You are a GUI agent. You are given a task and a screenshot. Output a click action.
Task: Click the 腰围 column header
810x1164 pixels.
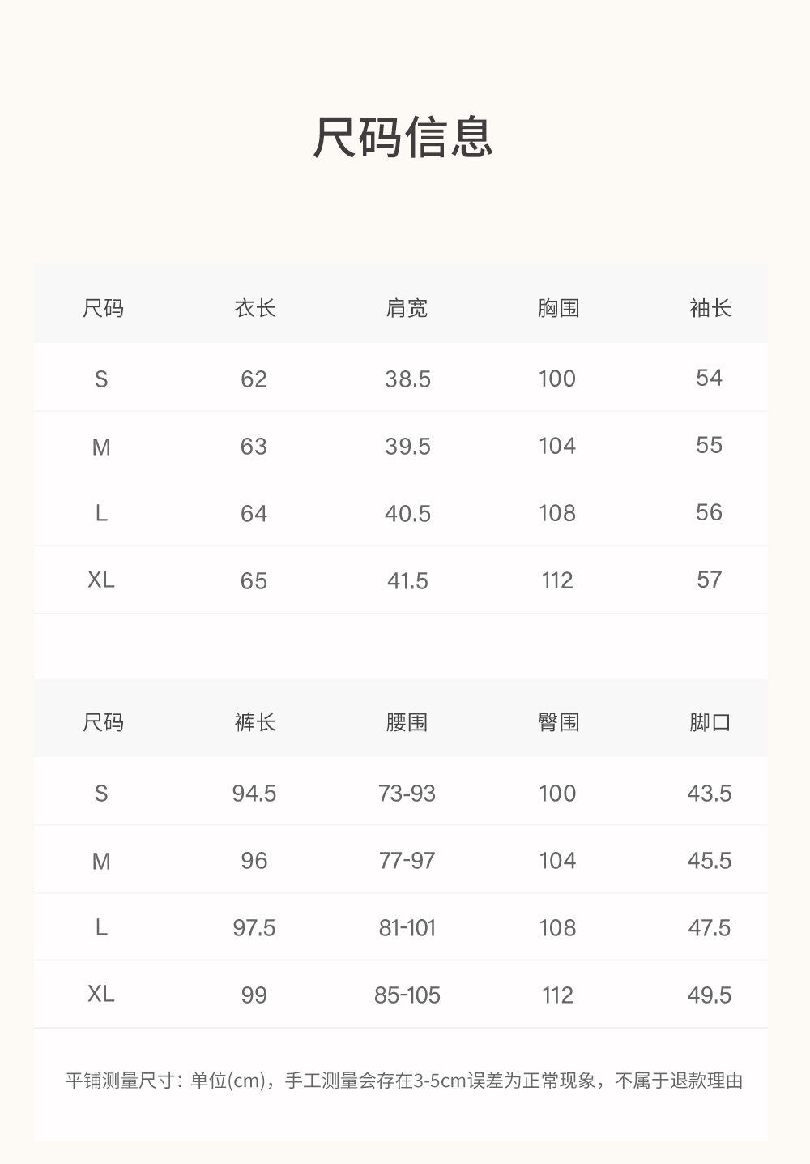point(407,722)
